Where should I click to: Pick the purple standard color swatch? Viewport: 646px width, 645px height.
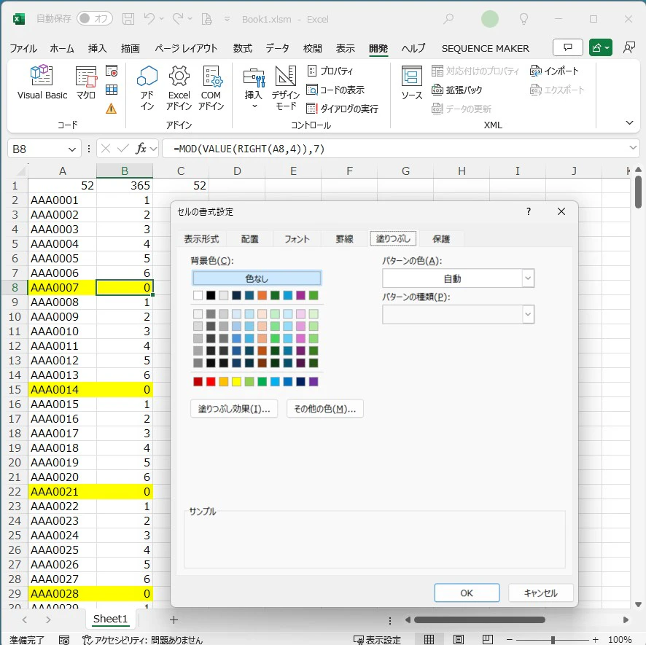click(314, 382)
